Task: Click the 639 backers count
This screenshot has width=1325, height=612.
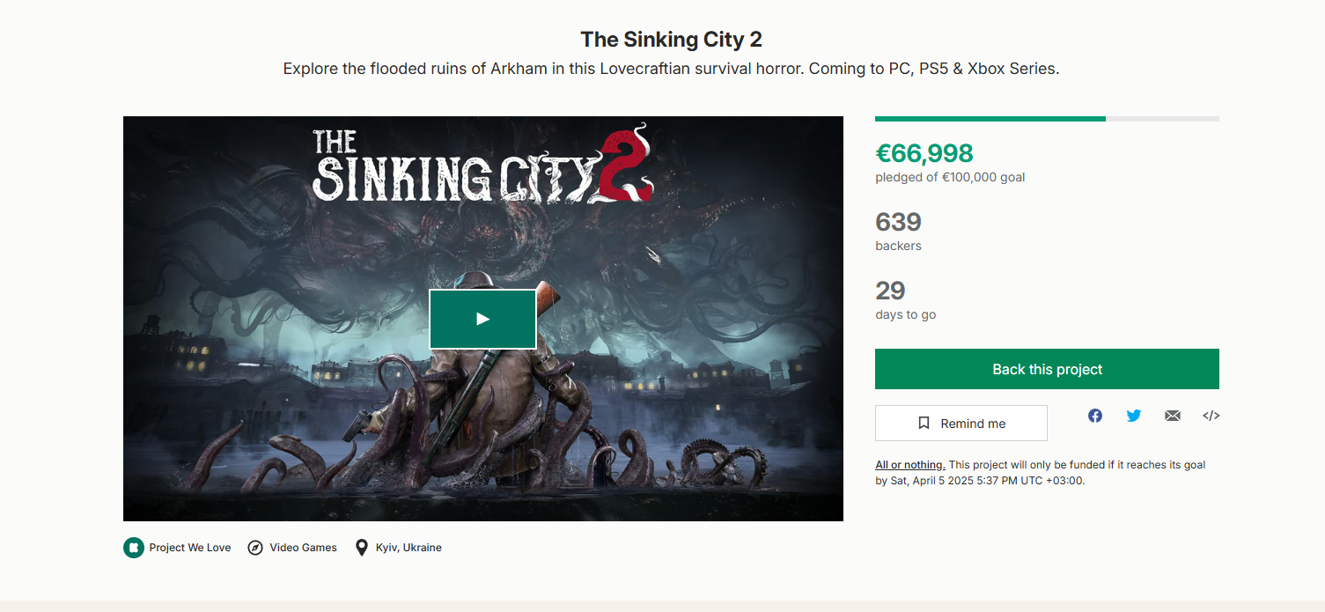Action: click(x=898, y=222)
